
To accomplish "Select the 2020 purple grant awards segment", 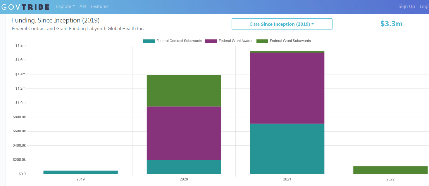I will click(184, 133).
